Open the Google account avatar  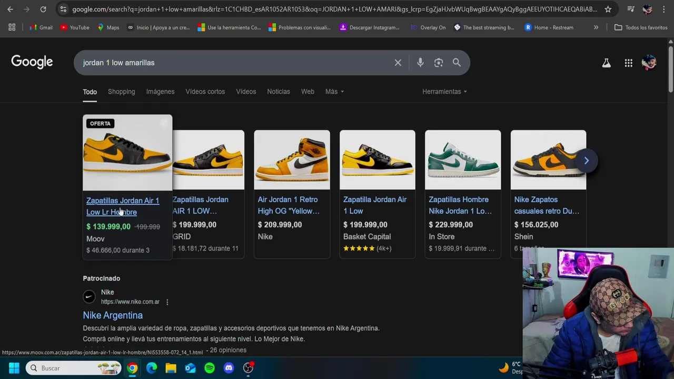tap(649, 63)
